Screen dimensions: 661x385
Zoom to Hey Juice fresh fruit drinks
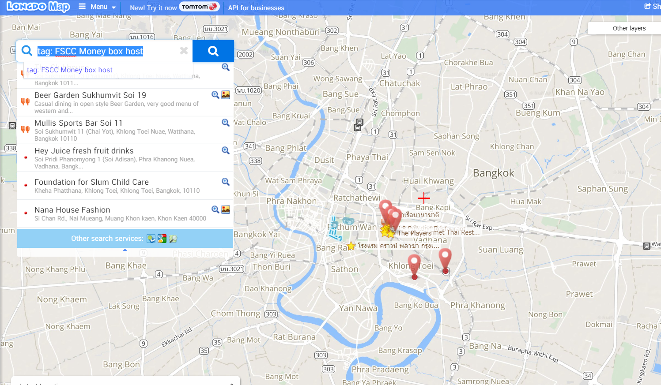[225, 150]
